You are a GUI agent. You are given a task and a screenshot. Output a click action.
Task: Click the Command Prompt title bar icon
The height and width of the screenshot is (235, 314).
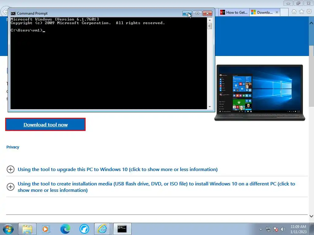13,13
